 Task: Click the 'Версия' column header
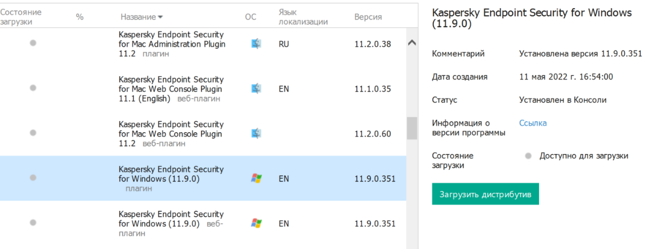pyautogui.click(x=368, y=17)
